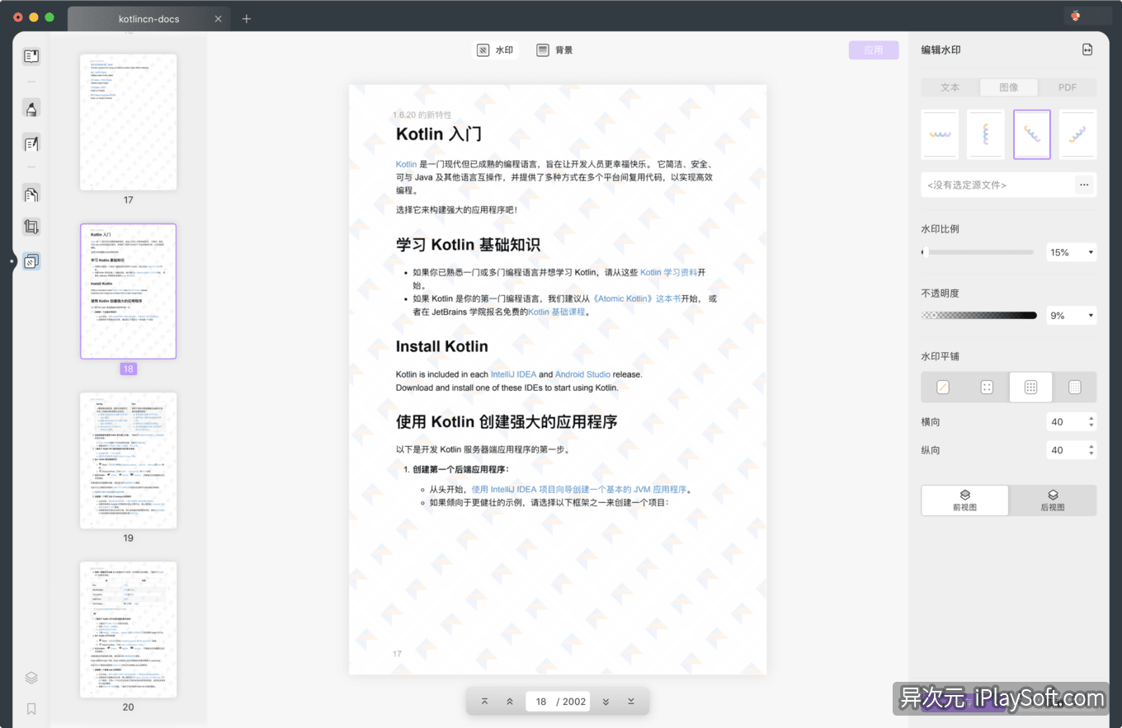Click the ellipsis button to choose source file
The height and width of the screenshot is (728, 1122).
[1084, 185]
